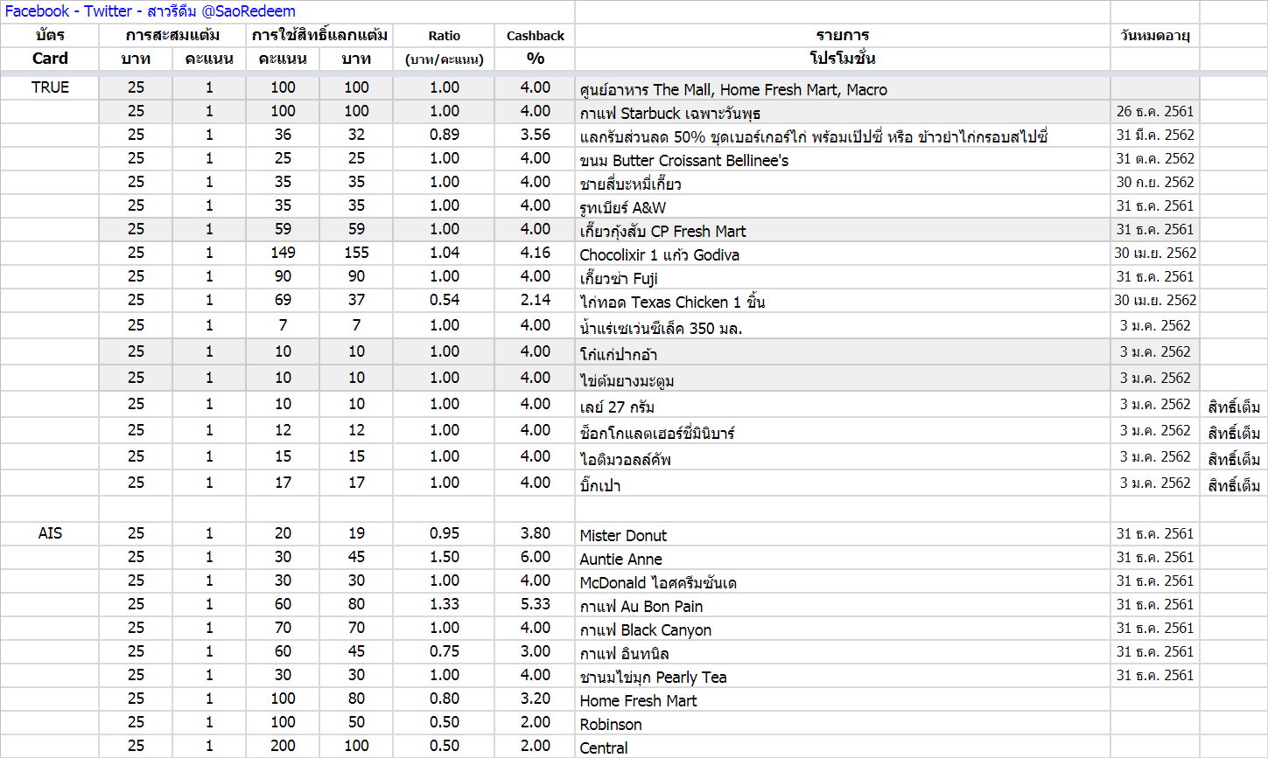Click the '350 มล.' mineral water cell
The width and height of the screenshot is (1268, 758).
pos(843,326)
